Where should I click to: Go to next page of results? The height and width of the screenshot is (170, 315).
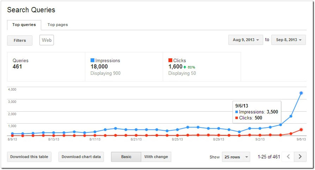coord(300,157)
